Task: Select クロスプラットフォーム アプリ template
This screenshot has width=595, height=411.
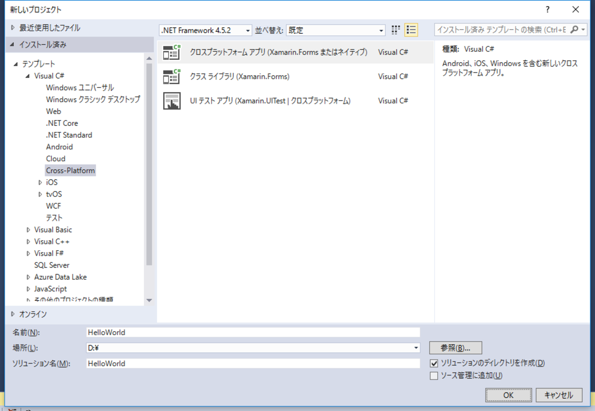Action: click(x=295, y=52)
